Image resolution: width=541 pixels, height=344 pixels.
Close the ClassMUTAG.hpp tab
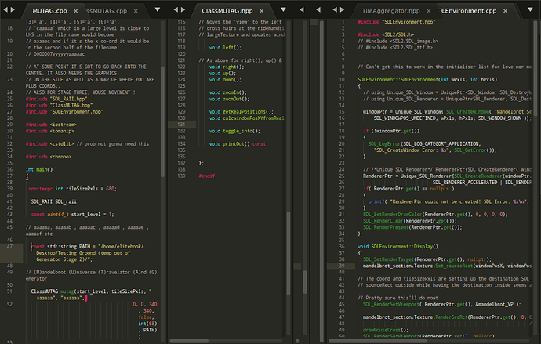click(262, 11)
